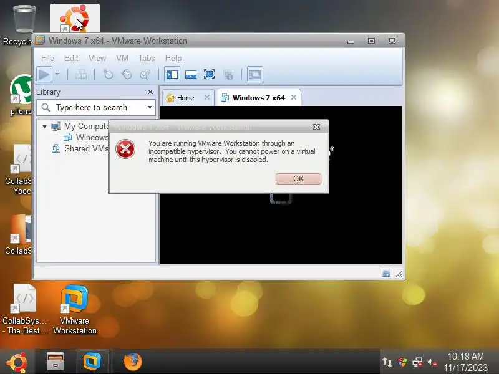The height and width of the screenshot is (374, 499).
Task: Click the VMware Workstation taskbar button
Action: [92, 362]
